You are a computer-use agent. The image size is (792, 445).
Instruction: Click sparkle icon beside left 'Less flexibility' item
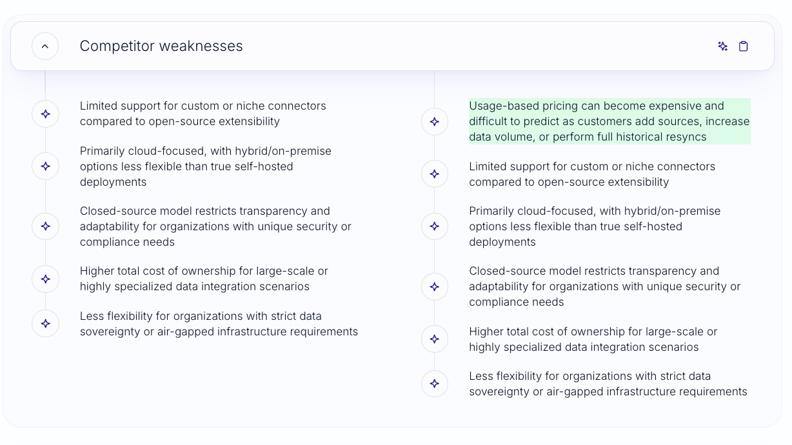45,324
